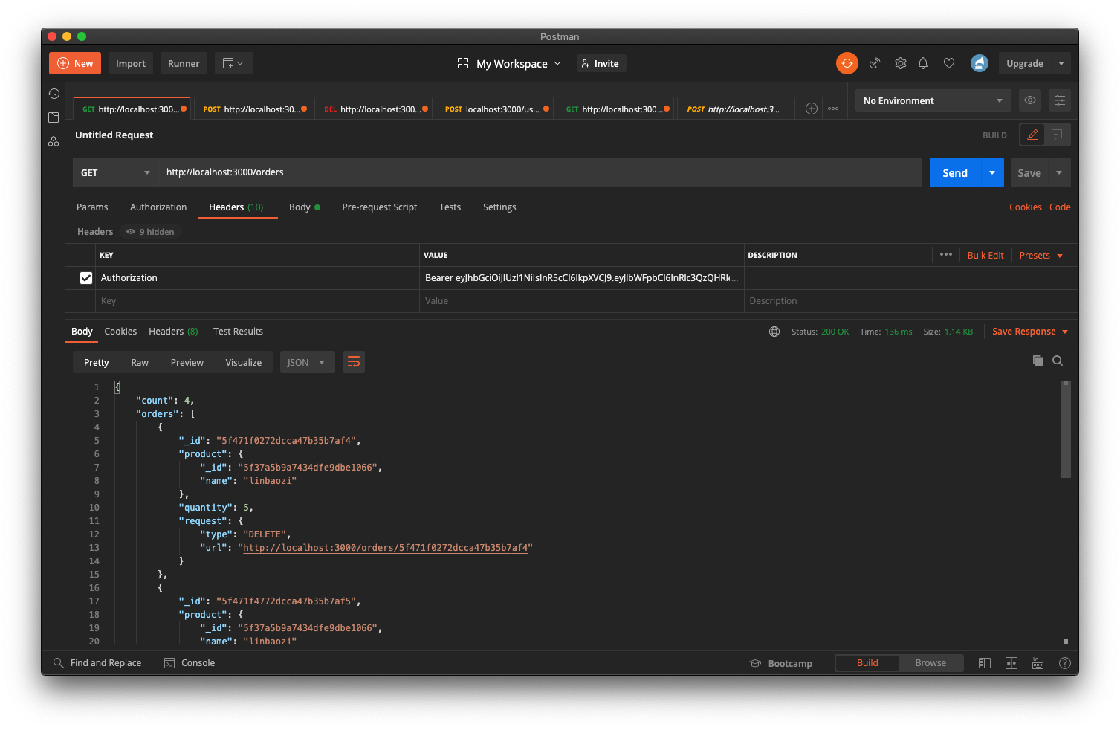Open Manage Environments sliders icon
The image size is (1120, 730).
pyautogui.click(x=1059, y=100)
